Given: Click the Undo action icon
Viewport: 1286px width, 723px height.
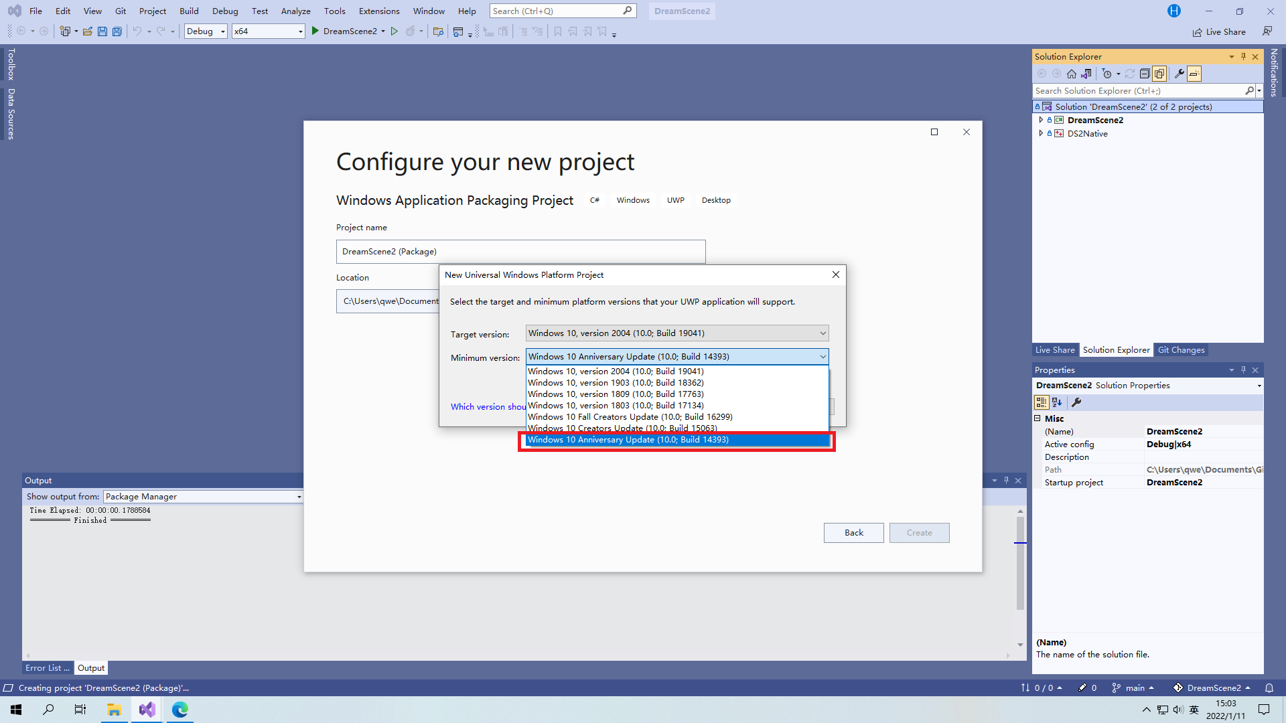Looking at the screenshot, I should 137,31.
